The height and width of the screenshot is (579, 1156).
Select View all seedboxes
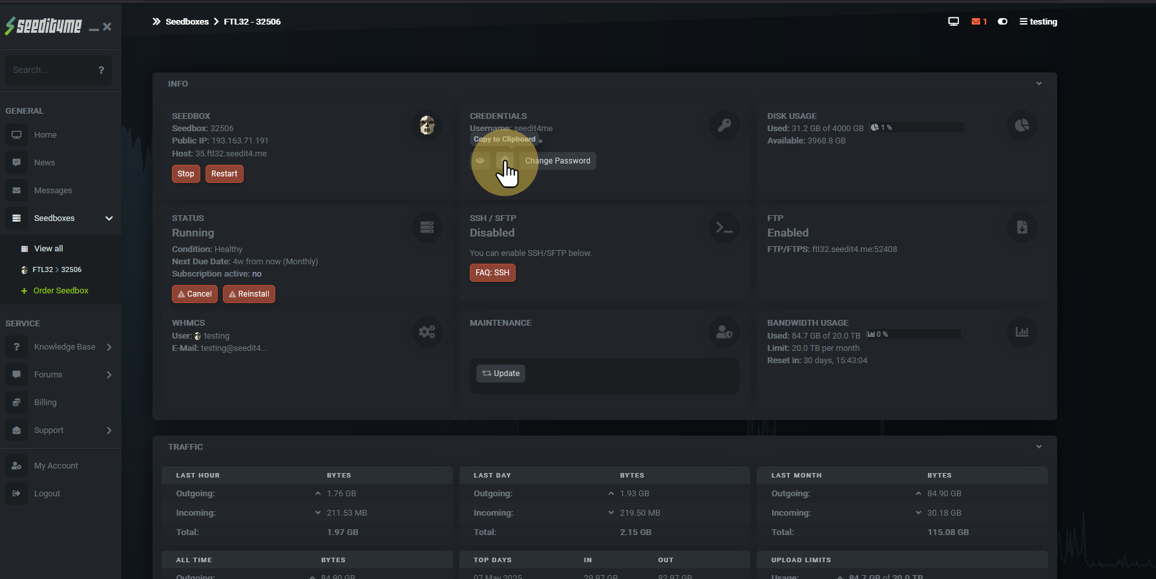(x=48, y=249)
